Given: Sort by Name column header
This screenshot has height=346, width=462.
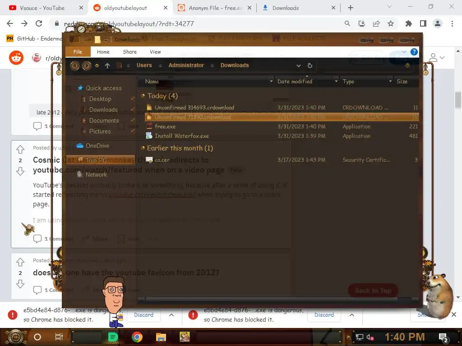Looking at the screenshot, I should pyautogui.click(x=152, y=82).
